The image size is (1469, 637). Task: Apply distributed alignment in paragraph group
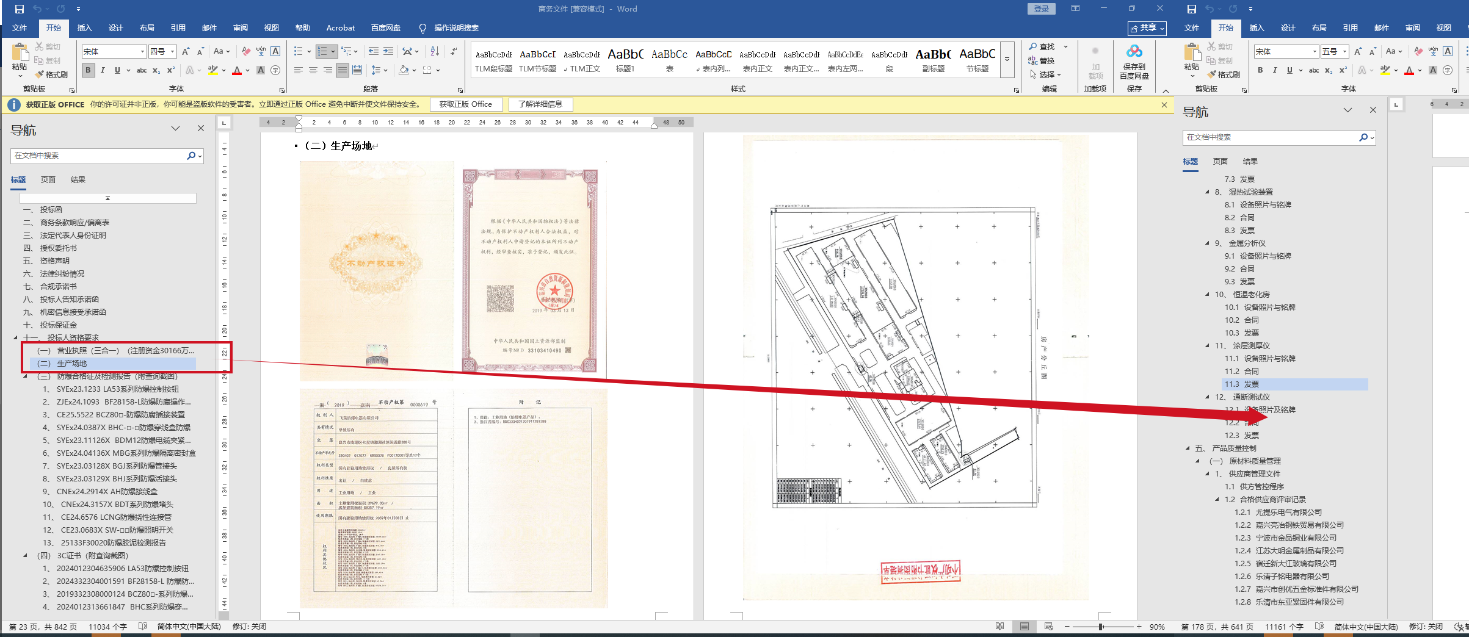357,70
